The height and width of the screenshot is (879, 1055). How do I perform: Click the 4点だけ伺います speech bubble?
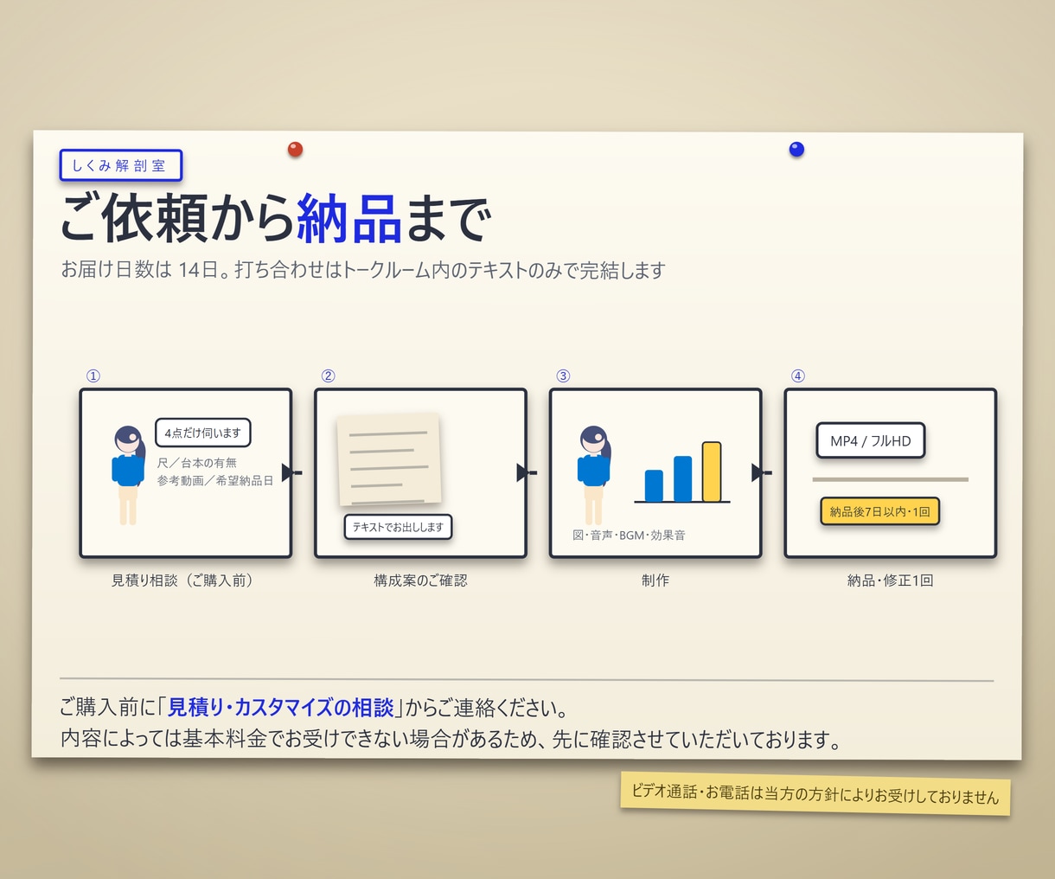tap(203, 433)
